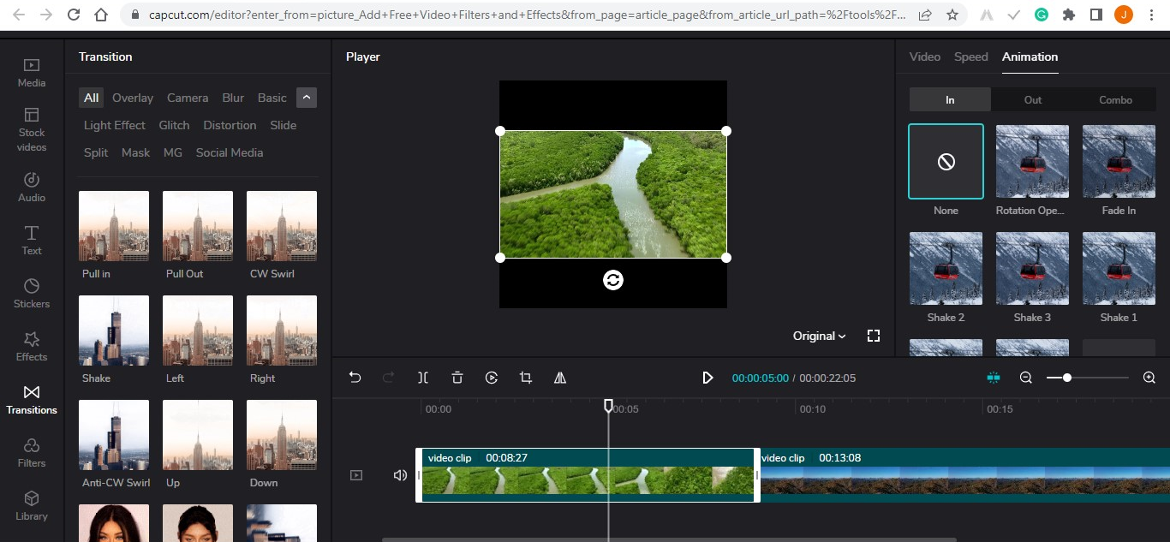The width and height of the screenshot is (1170, 542).
Task: Click the delete trash icon above the timeline
Action: pyautogui.click(x=457, y=378)
